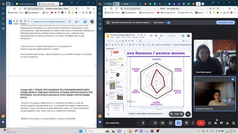Open the comments icon in Slides header

(x=156, y=36)
